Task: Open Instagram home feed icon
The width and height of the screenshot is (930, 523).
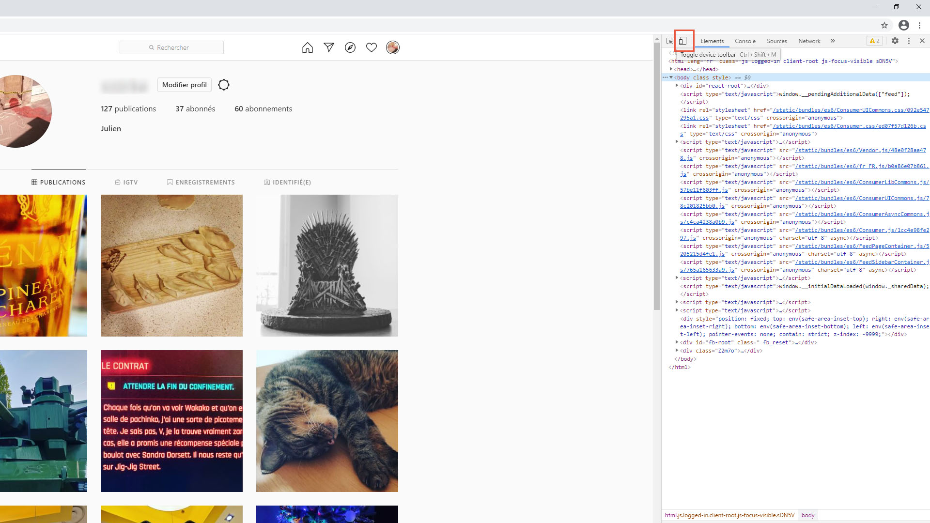Action: [x=308, y=47]
